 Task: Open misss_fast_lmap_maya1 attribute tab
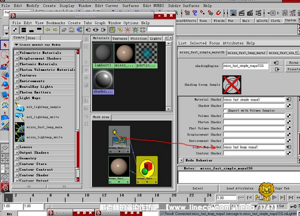point(246,53)
